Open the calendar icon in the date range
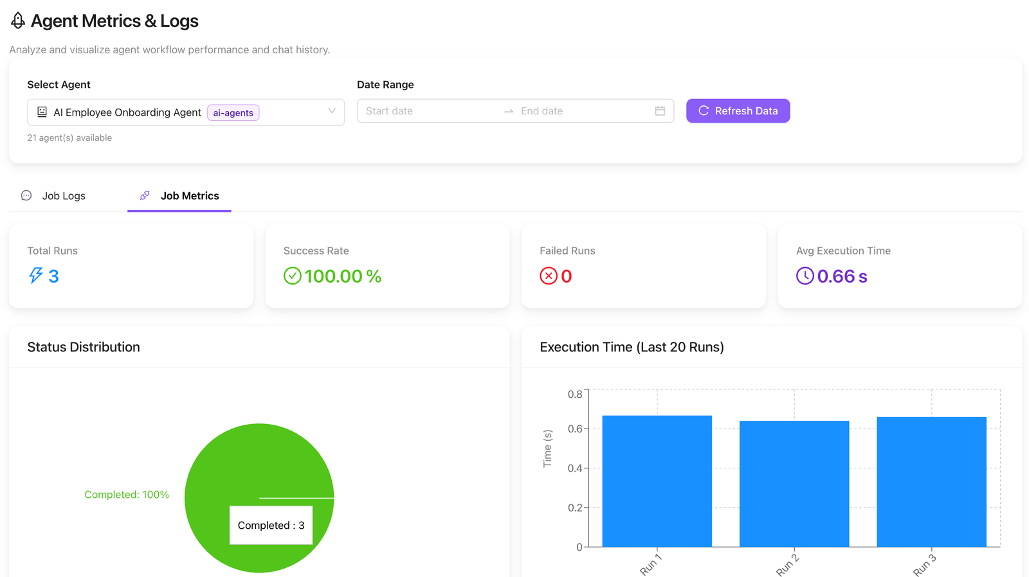The width and height of the screenshot is (1029, 577). [x=659, y=111]
